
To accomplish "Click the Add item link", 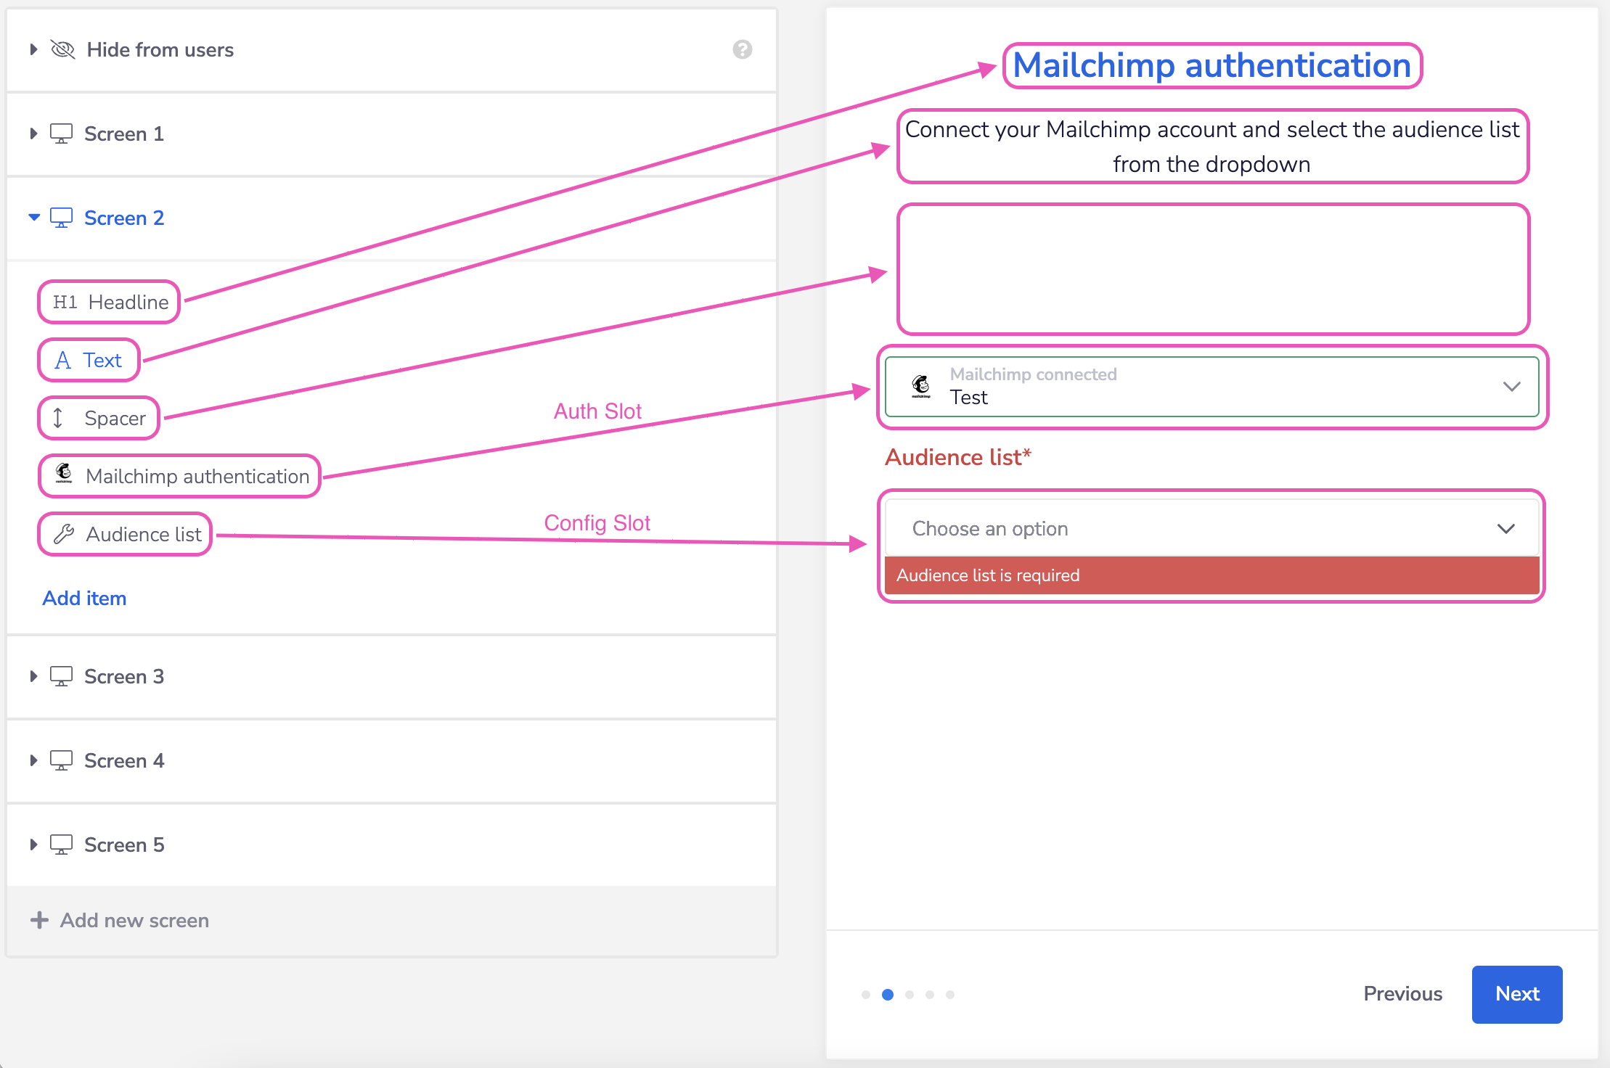I will coord(84,598).
